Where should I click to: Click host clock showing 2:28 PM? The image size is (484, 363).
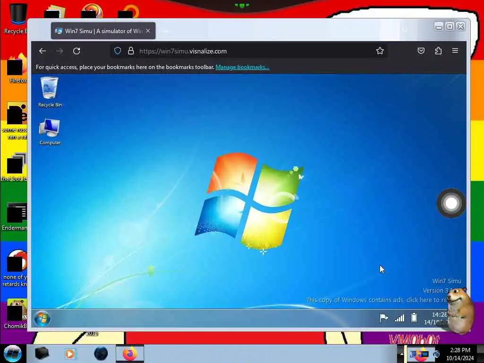coord(460,354)
